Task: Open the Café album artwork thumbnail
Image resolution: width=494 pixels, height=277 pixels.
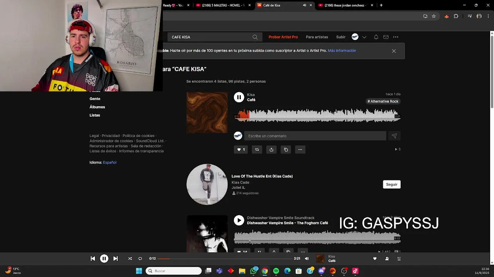Action: [x=207, y=113]
